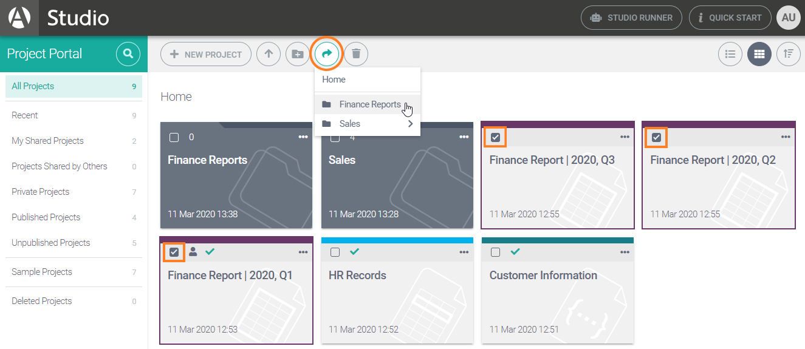The image size is (805, 349).
Task: Click the move-to-folder arrow icon
Action: 327,54
